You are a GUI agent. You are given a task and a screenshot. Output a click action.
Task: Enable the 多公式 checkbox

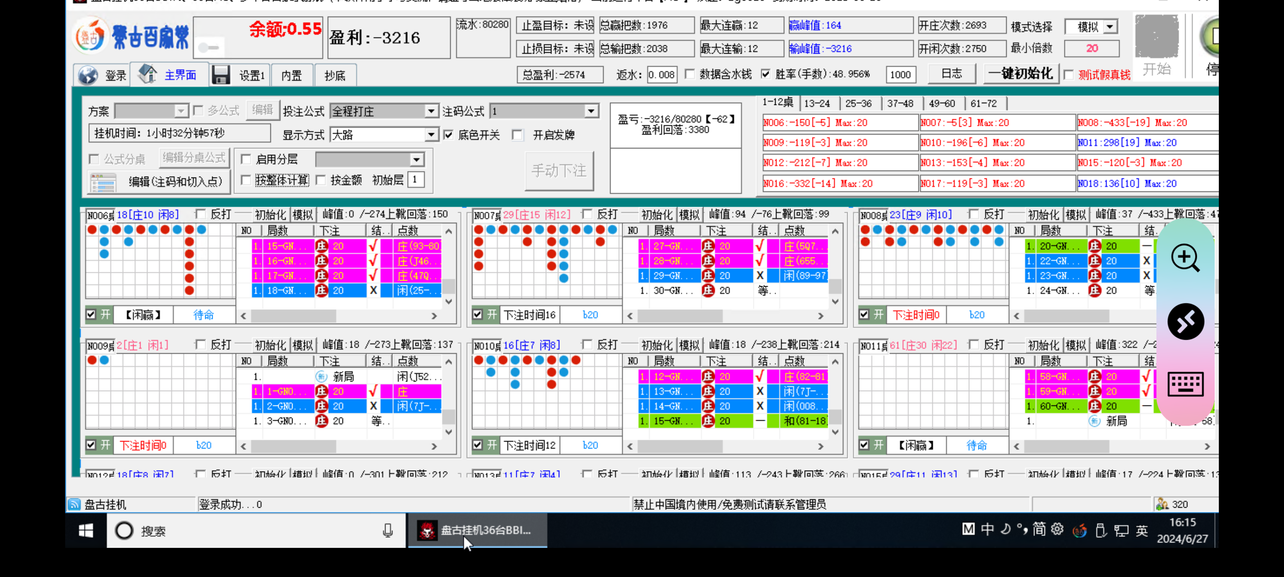(199, 110)
